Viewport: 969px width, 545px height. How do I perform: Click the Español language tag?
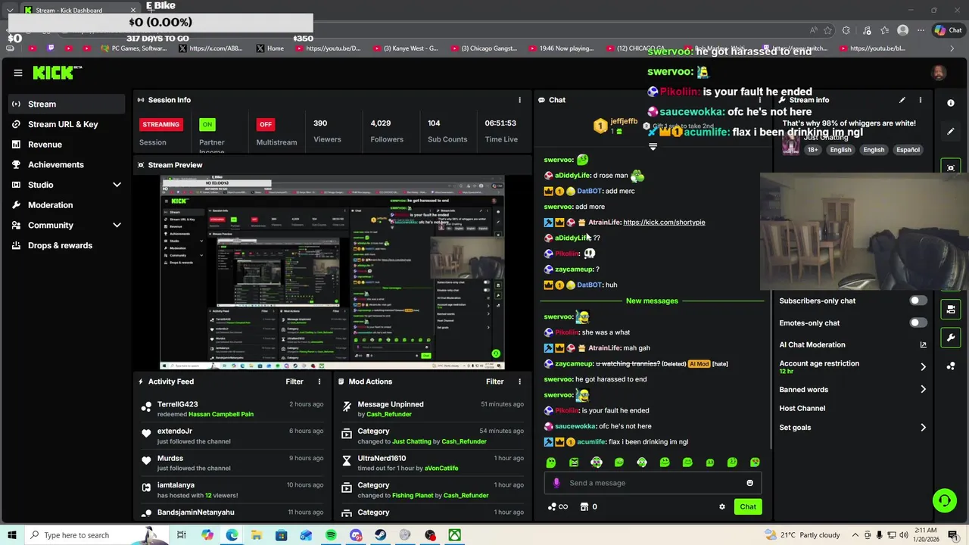[x=908, y=150]
